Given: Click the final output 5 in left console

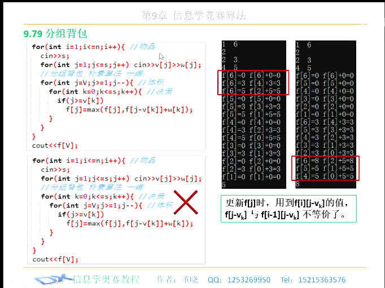Looking at the screenshot, I should coord(224,185).
